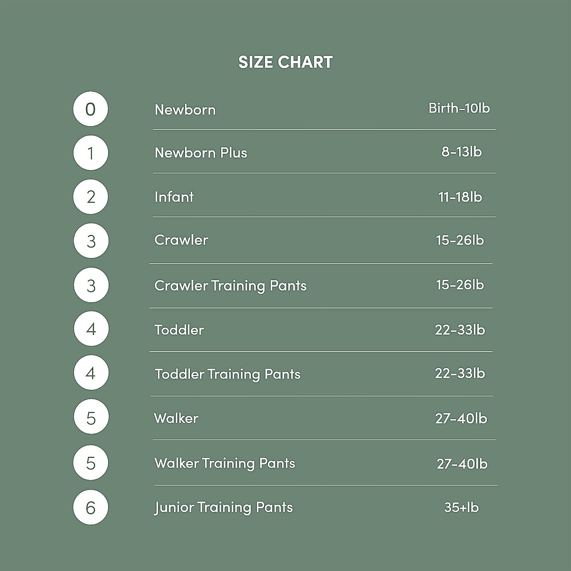The height and width of the screenshot is (571, 571).
Task: Select size 5 circle beside the Walker row
Action: click(91, 418)
